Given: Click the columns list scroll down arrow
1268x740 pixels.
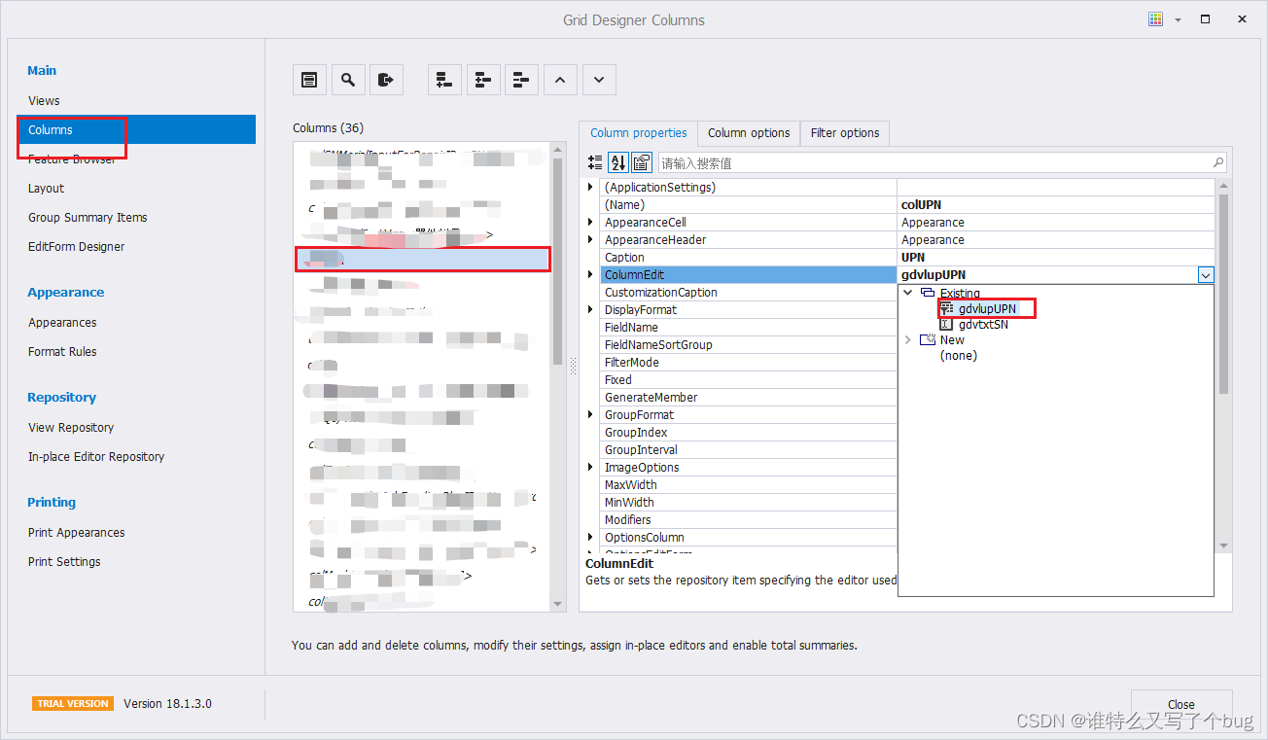Looking at the screenshot, I should click(558, 604).
